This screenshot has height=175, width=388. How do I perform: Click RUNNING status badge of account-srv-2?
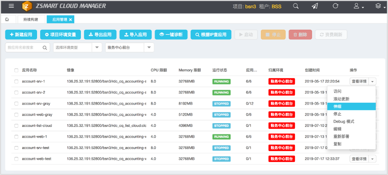pyautogui.click(x=221, y=92)
